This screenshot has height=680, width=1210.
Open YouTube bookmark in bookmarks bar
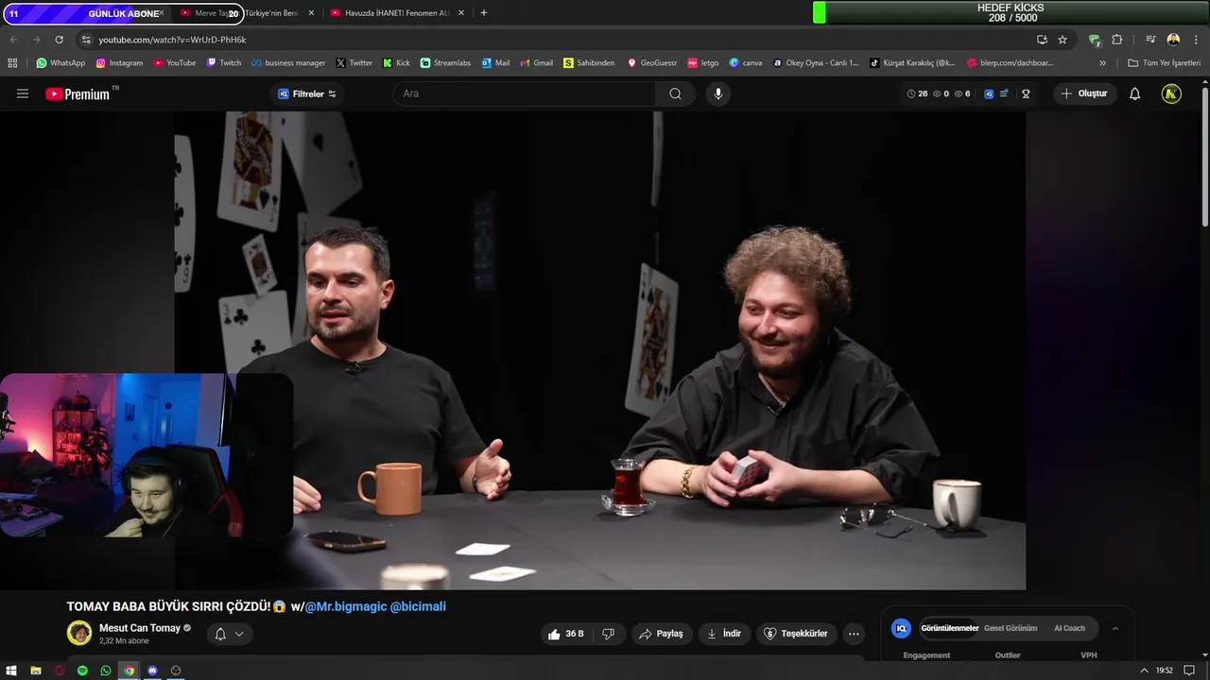pyautogui.click(x=174, y=63)
